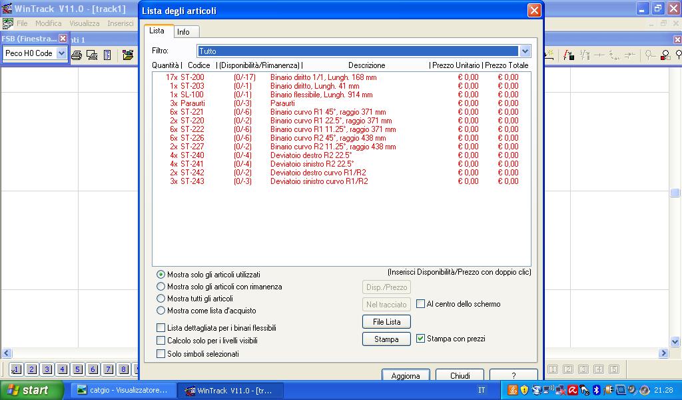Select the ST-240 Deviatoio destro row

[342, 155]
